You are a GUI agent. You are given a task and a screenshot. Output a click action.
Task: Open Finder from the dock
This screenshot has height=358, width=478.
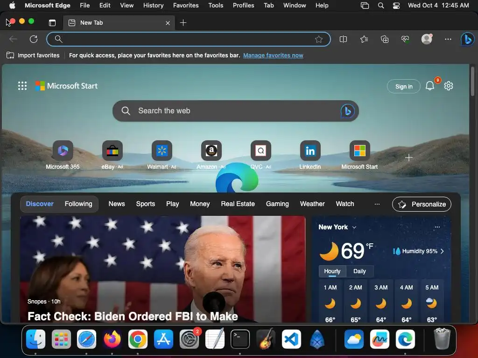35,339
